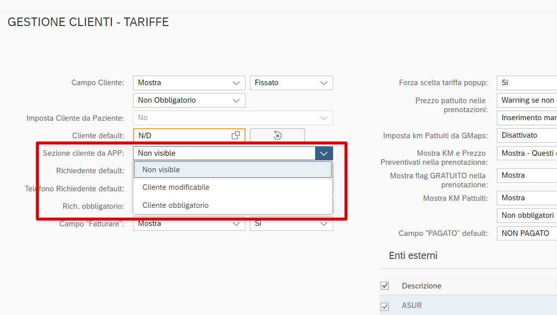Click the Cliente default 'N/D' input field
The height and width of the screenshot is (315, 557).
click(182, 135)
